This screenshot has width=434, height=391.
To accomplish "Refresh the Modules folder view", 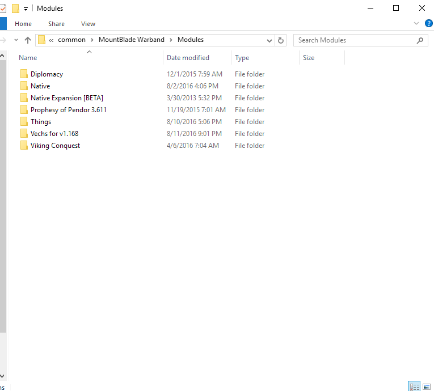I will [280, 40].
